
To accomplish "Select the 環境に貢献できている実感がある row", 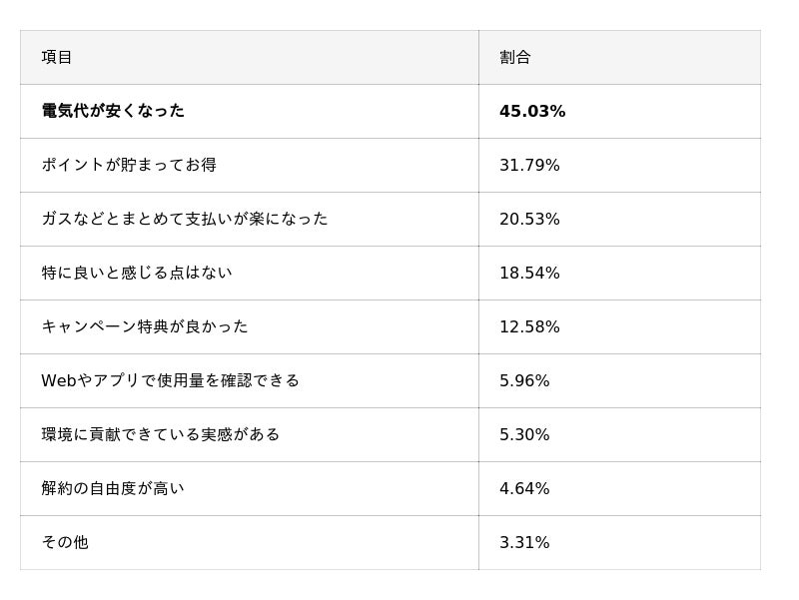I will pos(161,434).
